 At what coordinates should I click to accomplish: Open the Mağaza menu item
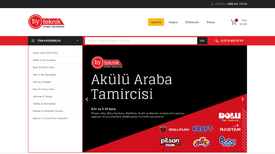point(173,22)
